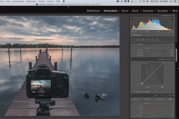179x119 pixels.
Task: Toggle highlight clipping indicator in histogram
Action: (x=173, y=19)
